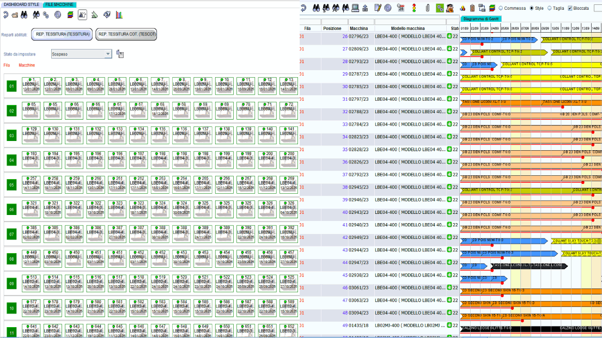Open the calendar icon showing 28

coord(401,8)
